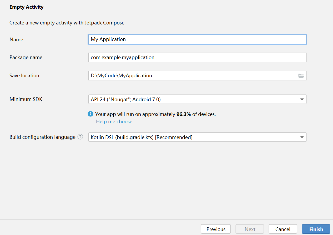Viewport: 333px width, 235px height.
Task: Click the com.example.myapplication package name field
Action: point(197,57)
